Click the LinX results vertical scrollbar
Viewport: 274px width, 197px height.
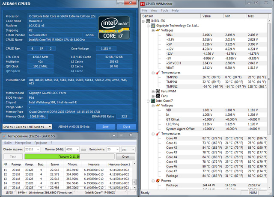pyautogui.click(x=134, y=176)
